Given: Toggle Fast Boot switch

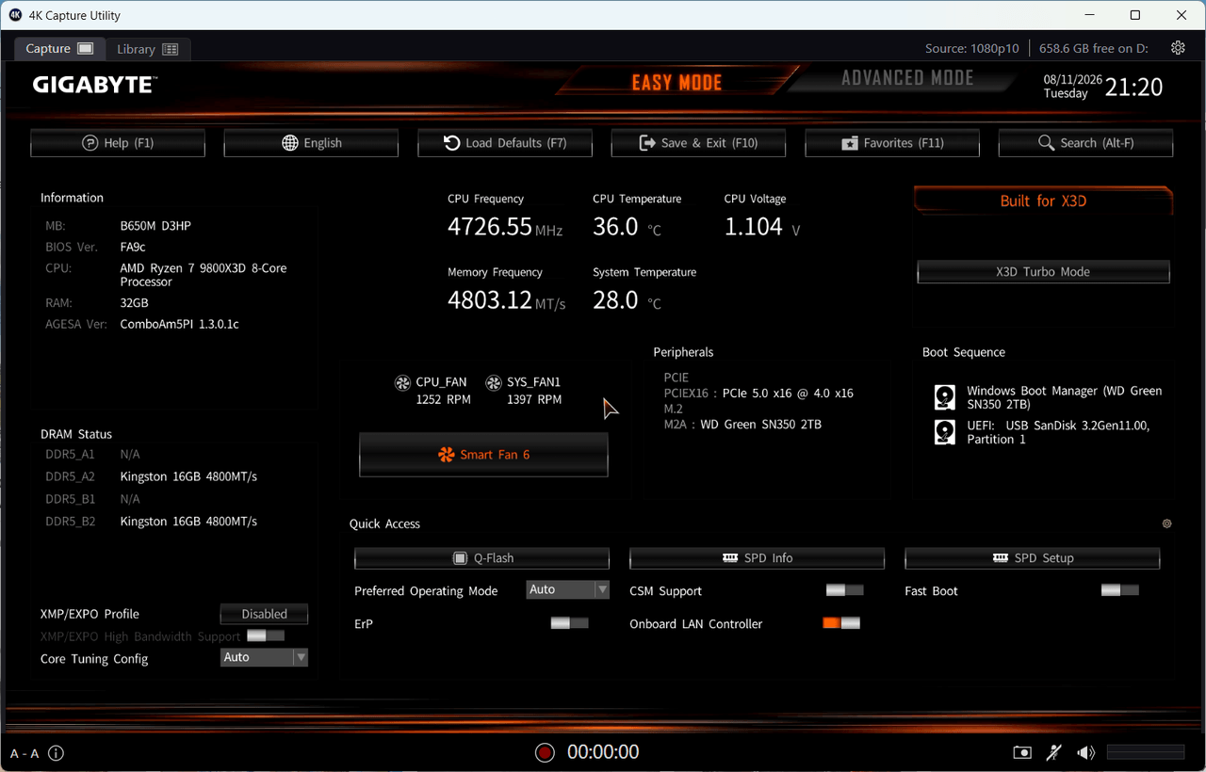Looking at the screenshot, I should pyautogui.click(x=1120, y=590).
